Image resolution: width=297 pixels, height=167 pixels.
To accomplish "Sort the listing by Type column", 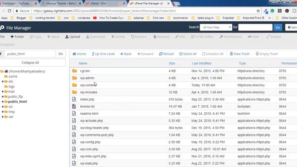I will pyautogui.click(x=242, y=64).
